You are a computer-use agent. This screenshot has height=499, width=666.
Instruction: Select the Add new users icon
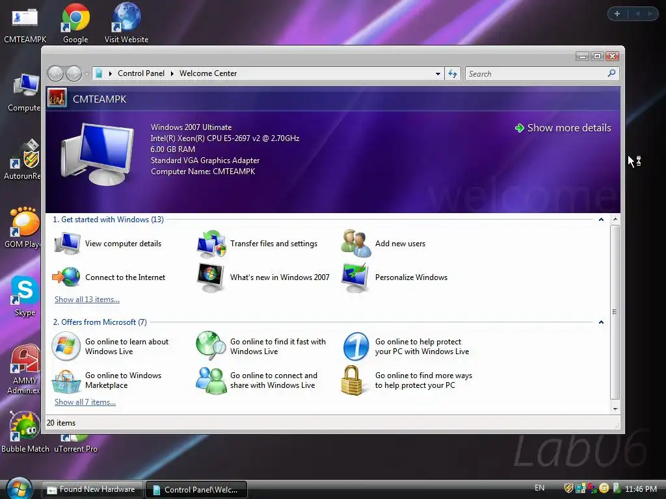tap(356, 244)
